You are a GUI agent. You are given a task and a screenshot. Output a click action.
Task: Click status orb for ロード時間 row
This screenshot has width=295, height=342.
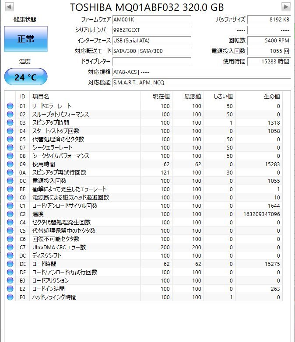10,264
